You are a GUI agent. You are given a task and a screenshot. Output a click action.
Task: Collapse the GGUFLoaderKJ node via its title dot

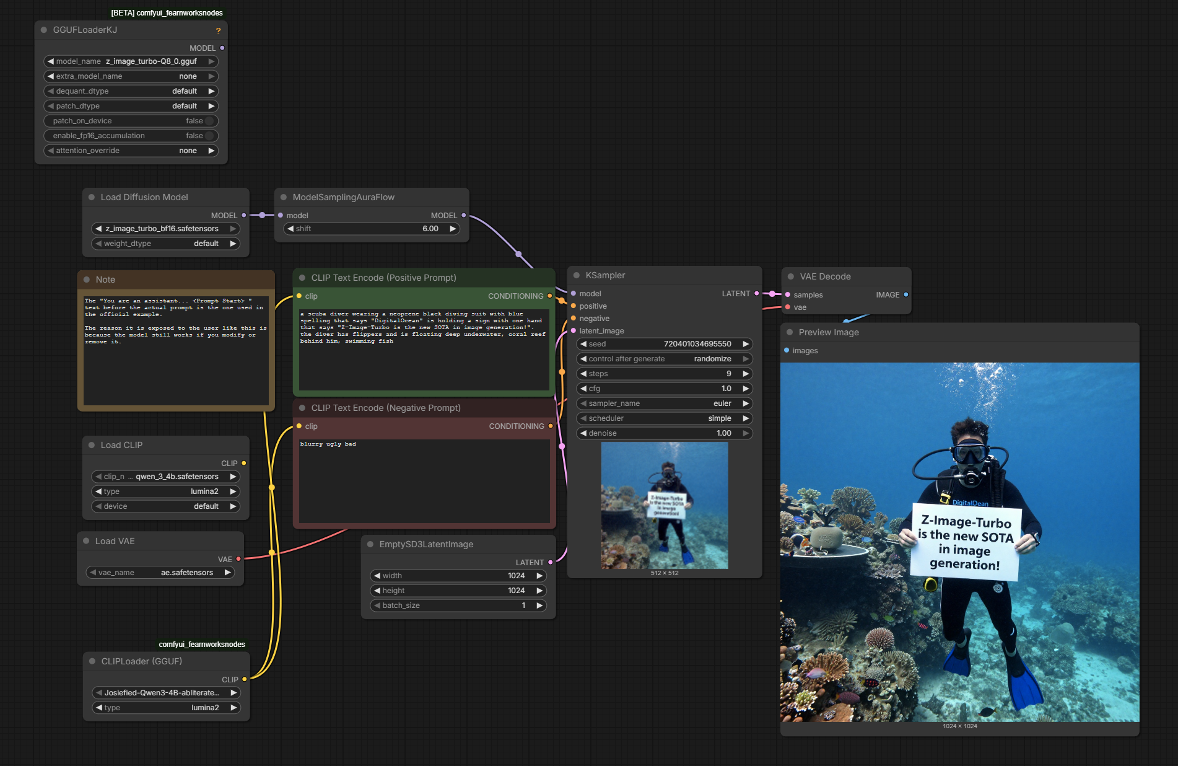[44, 30]
